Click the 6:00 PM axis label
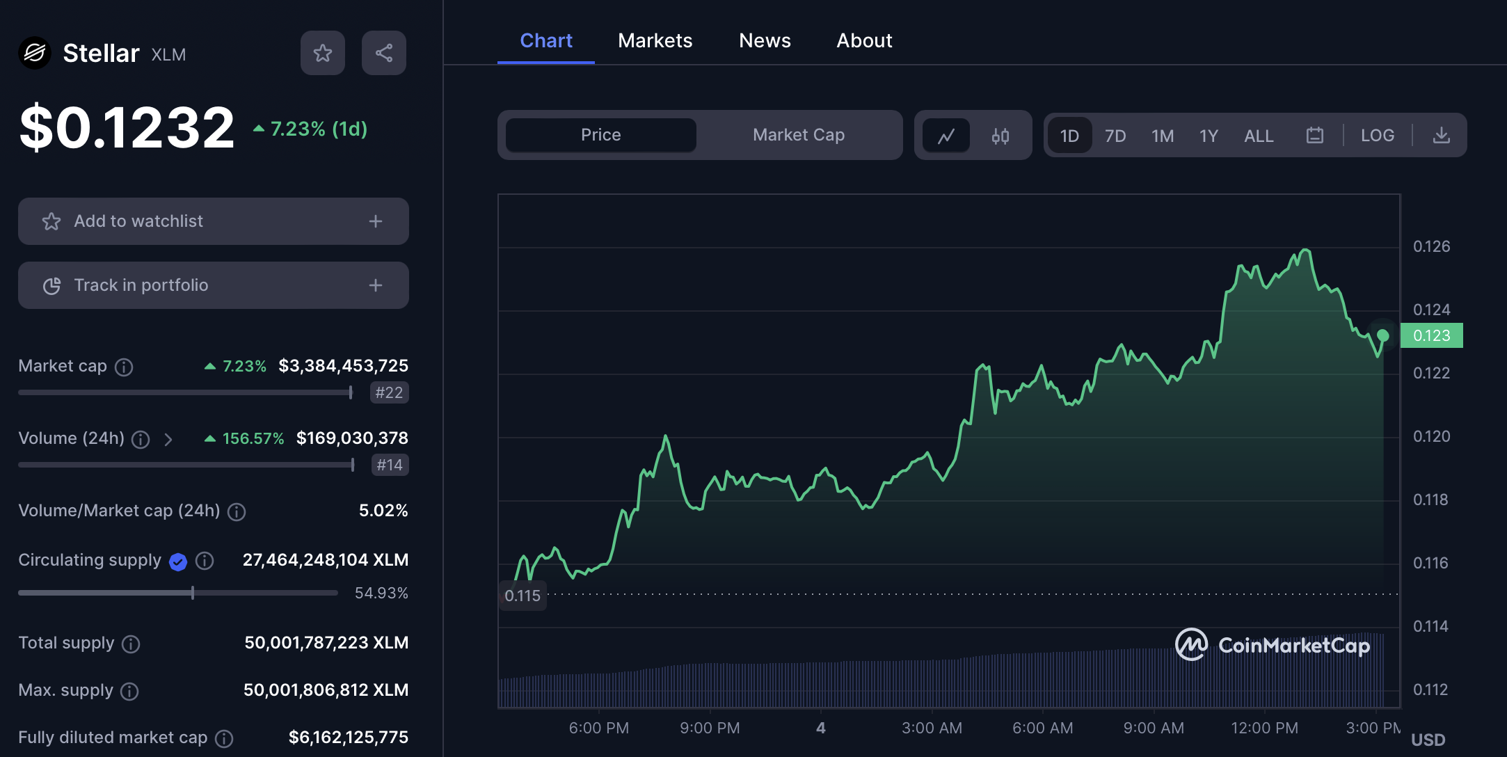1507x757 pixels. point(599,728)
